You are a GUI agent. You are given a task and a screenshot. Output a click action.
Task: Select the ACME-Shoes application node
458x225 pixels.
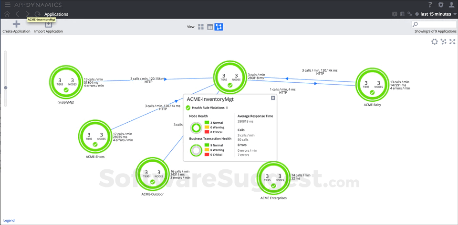tap(95, 136)
